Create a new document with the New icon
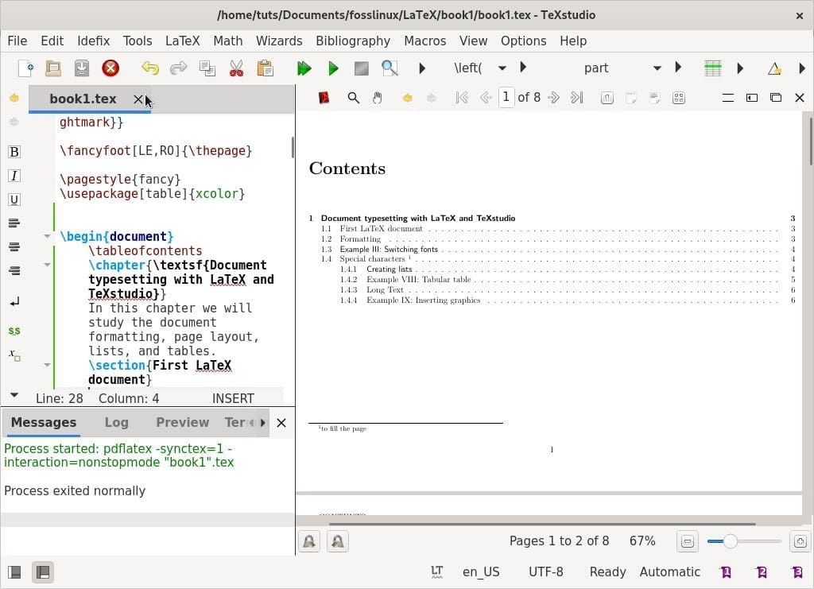Image resolution: width=814 pixels, height=589 pixels. [x=25, y=68]
